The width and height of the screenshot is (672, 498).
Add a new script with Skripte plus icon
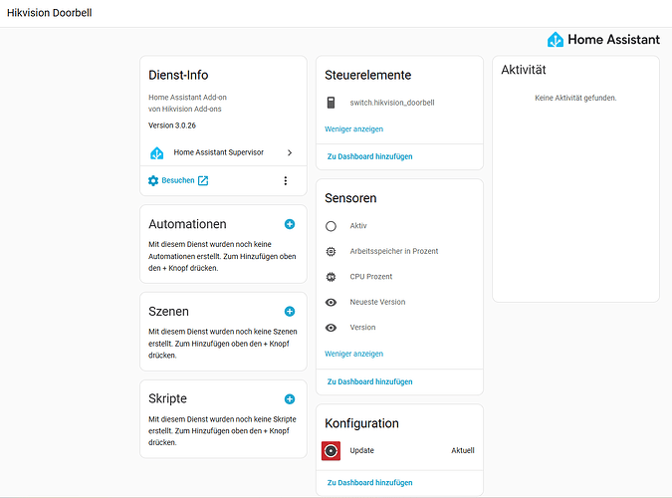pyautogui.click(x=290, y=399)
